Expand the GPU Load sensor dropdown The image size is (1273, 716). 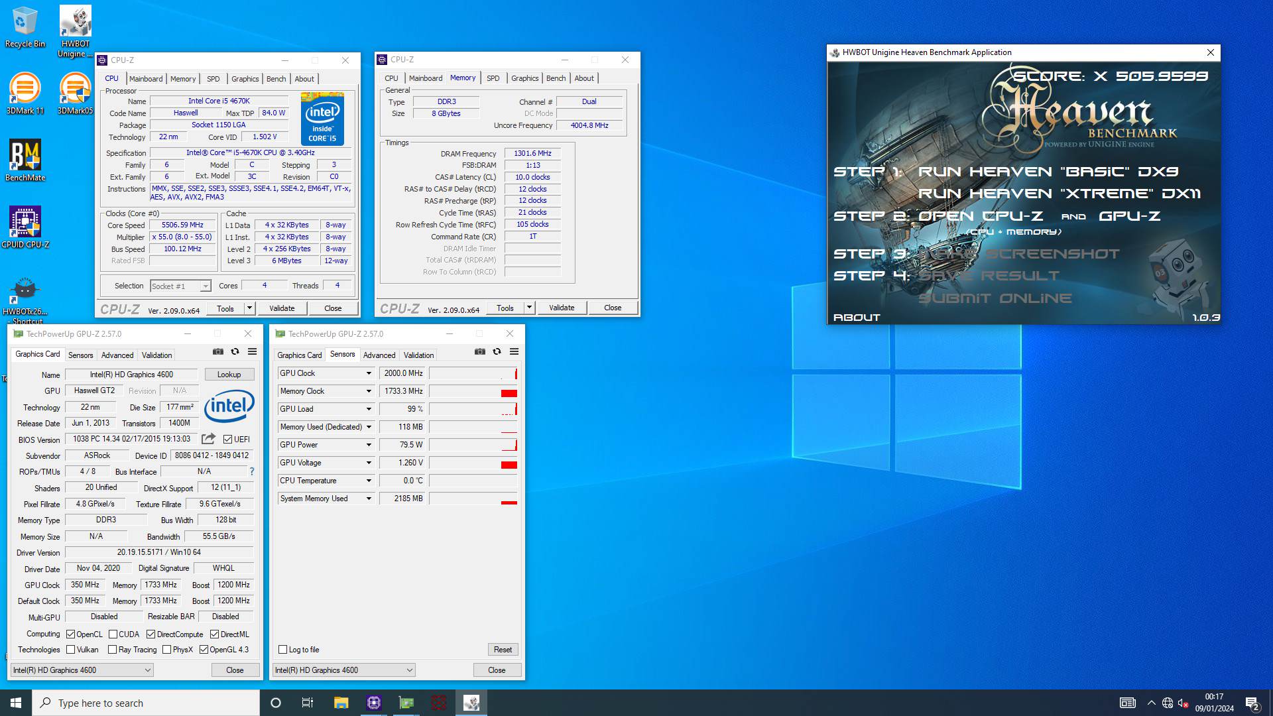pos(369,409)
